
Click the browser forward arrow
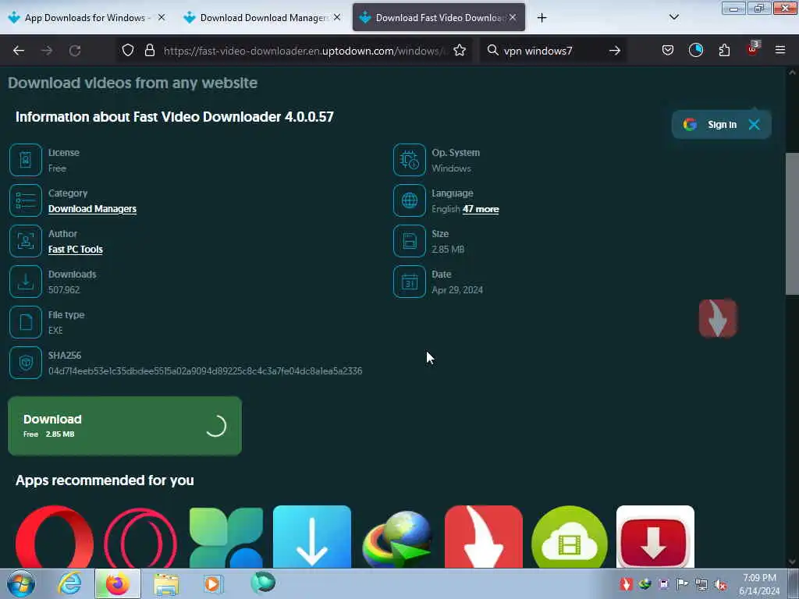coord(46,51)
